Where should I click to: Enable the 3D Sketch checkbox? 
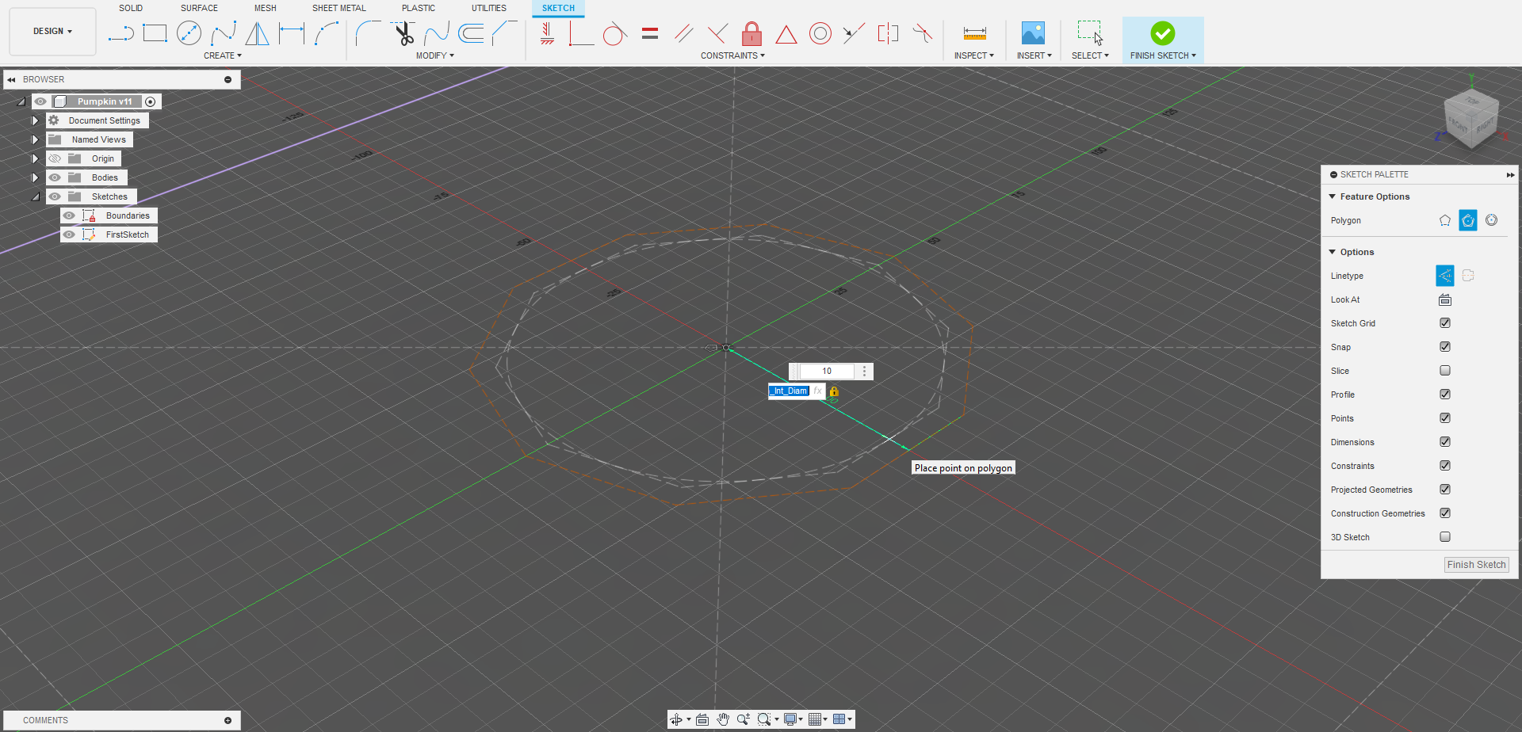click(x=1445, y=537)
